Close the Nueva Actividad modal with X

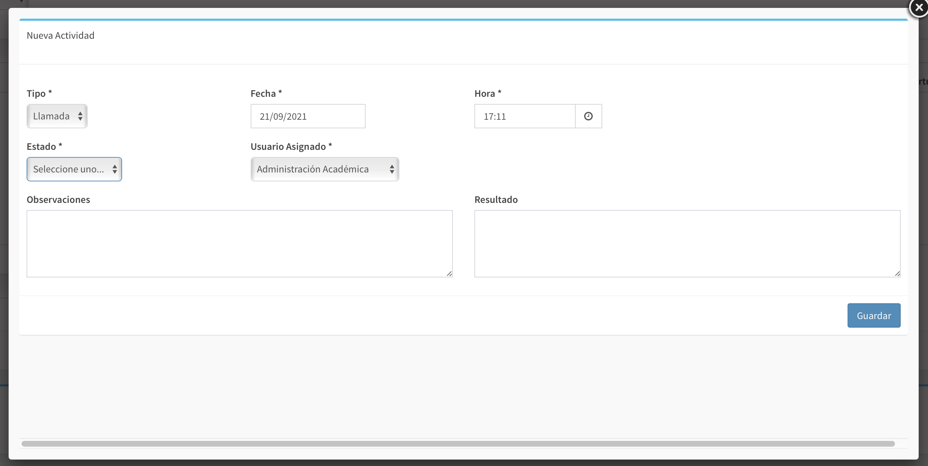click(x=919, y=7)
